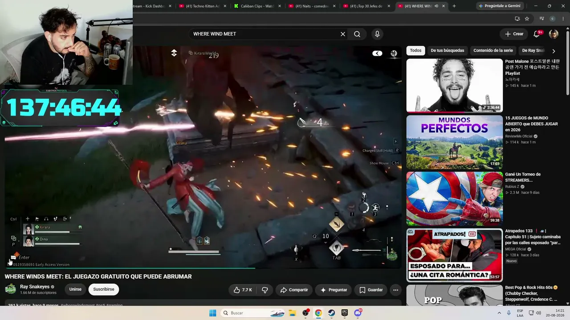The image size is (570, 320).
Task: Open the Mundos Perfectos video thumbnail
Action: [x=454, y=142]
